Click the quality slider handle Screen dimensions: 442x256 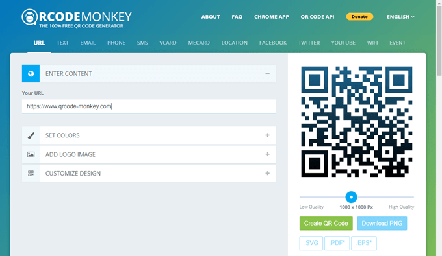tap(351, 197)
